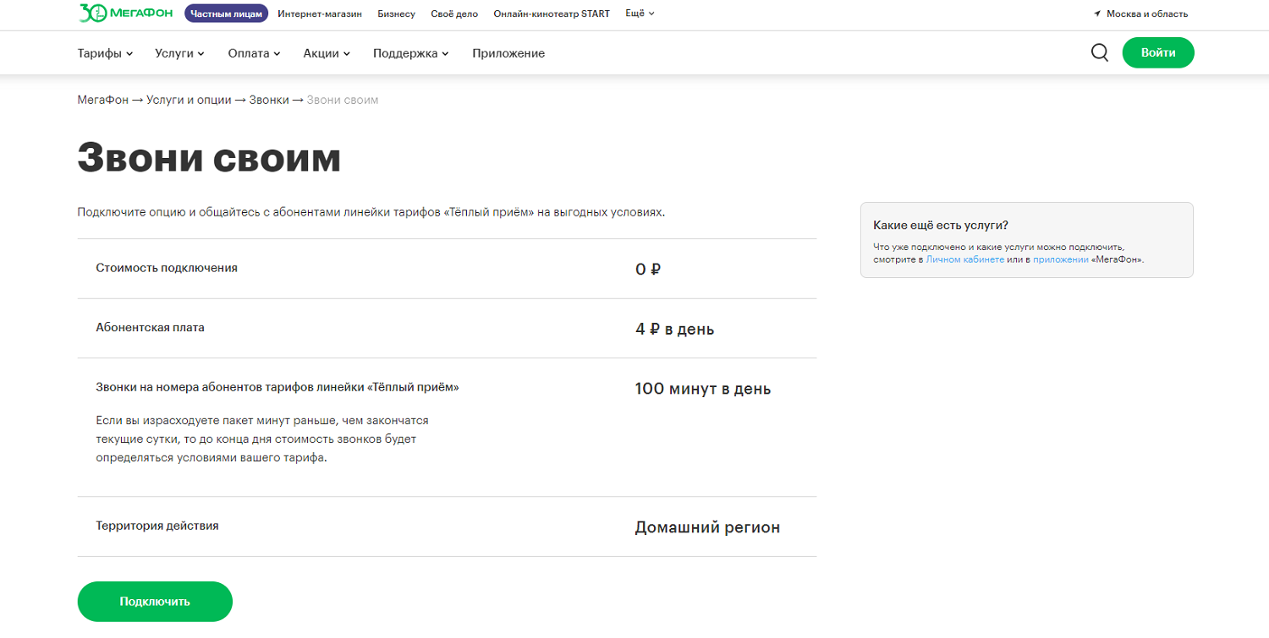This screenshot has height=638, width=1269.
Task: Expand the Ещё menu in top bar
Action: (x=640, y=14)
